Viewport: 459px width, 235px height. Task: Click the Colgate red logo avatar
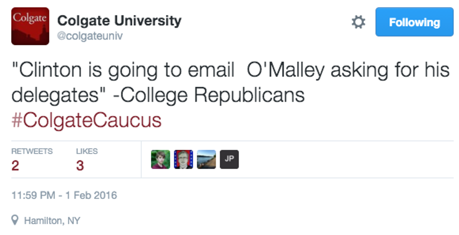(30, 26)
